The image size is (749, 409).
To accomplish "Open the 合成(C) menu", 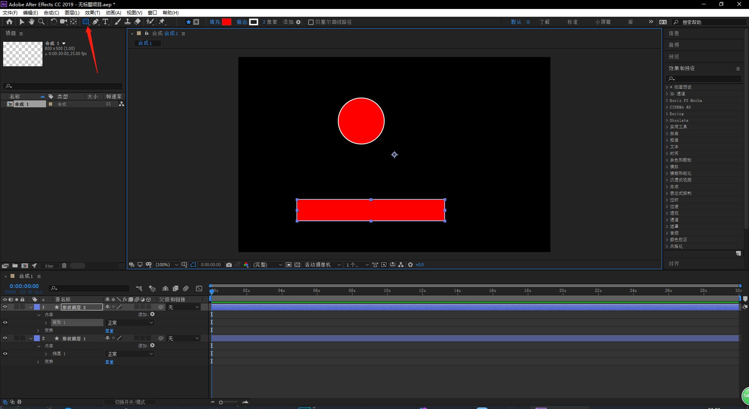I will (x=51, y=13).
